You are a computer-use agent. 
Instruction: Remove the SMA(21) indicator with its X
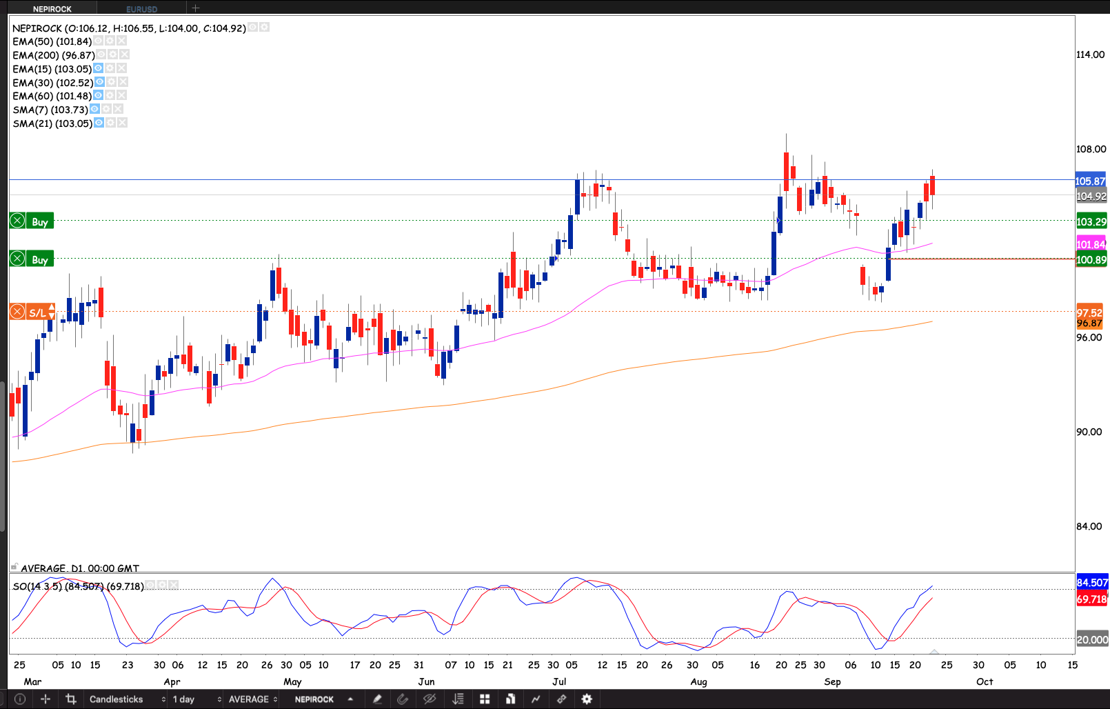pyautogui.click(x=122, y=123)
